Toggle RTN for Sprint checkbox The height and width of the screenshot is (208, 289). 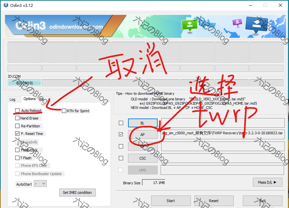click(x=64, y=111)
